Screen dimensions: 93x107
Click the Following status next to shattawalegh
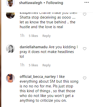54,3
